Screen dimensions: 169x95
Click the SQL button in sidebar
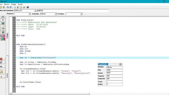pyautogui.click(x=1, y=66)
